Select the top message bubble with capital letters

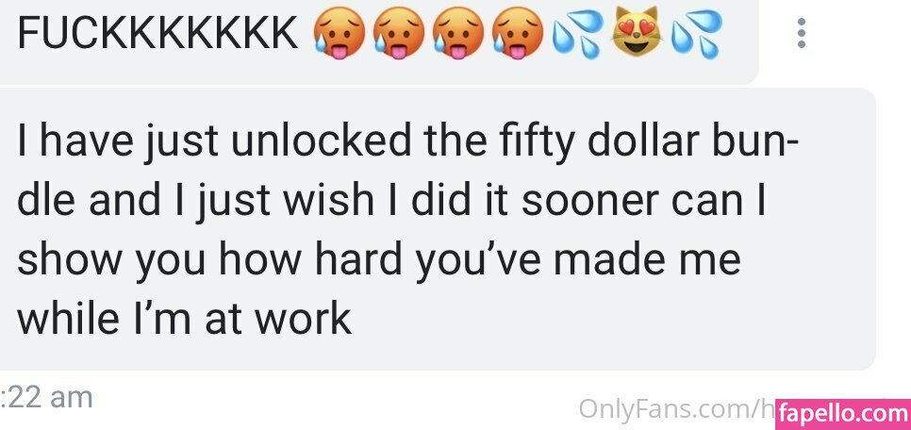(x=379, y=41)
